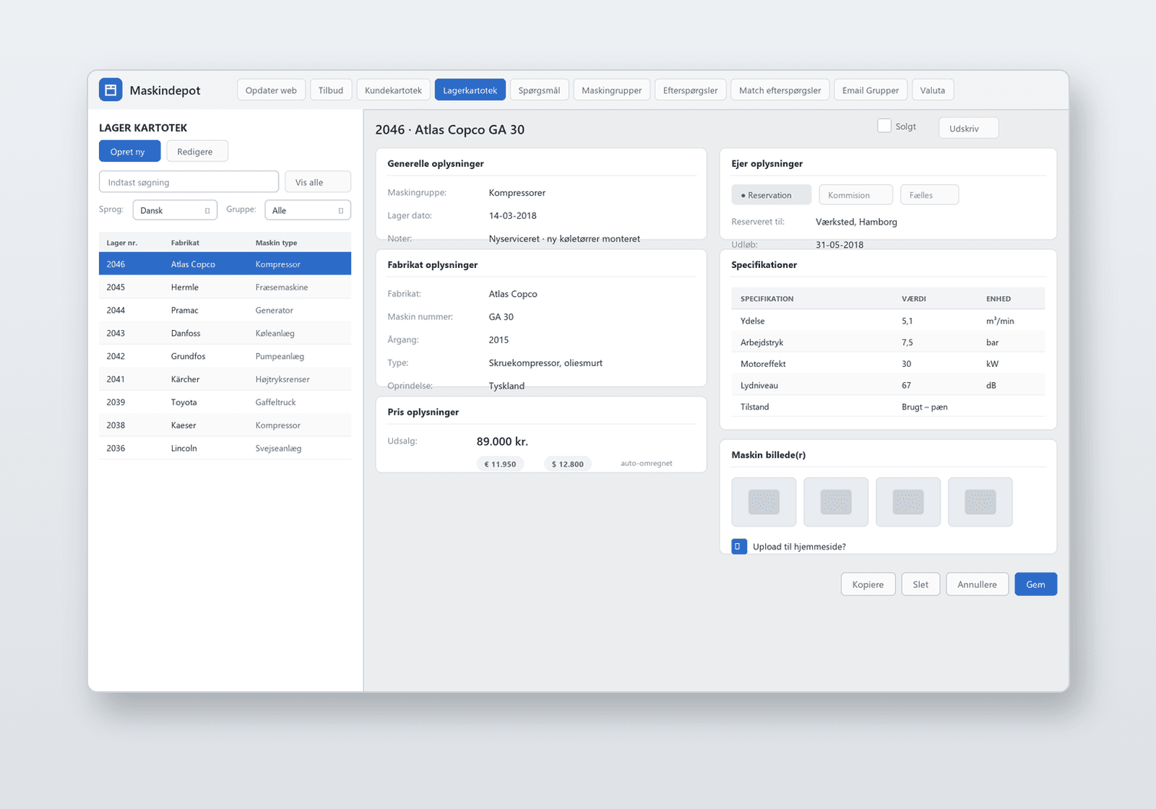This screenshot has width=1156, height=809.
Task: Open the third machine image thumbnail
Action: click(908, 502)
